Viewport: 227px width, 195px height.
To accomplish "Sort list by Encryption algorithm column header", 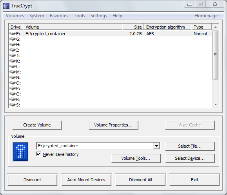I will [168, 27].
